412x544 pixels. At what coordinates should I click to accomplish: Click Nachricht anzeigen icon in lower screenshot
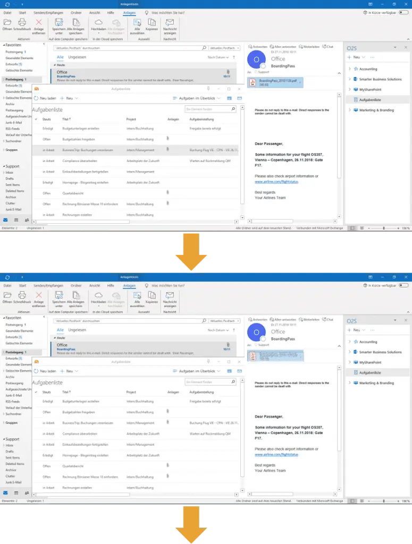(170, 295)
